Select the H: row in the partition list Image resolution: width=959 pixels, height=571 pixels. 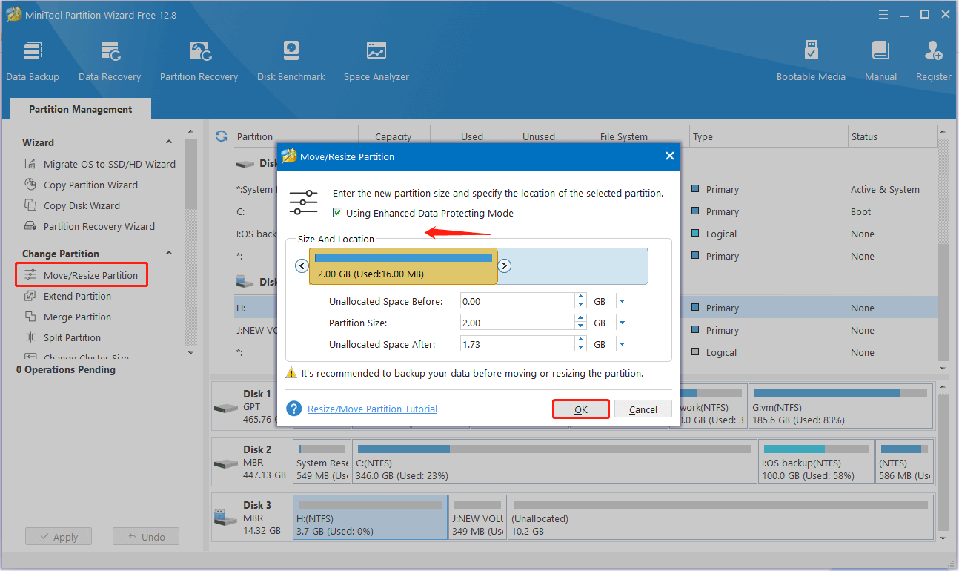[585, 308]
